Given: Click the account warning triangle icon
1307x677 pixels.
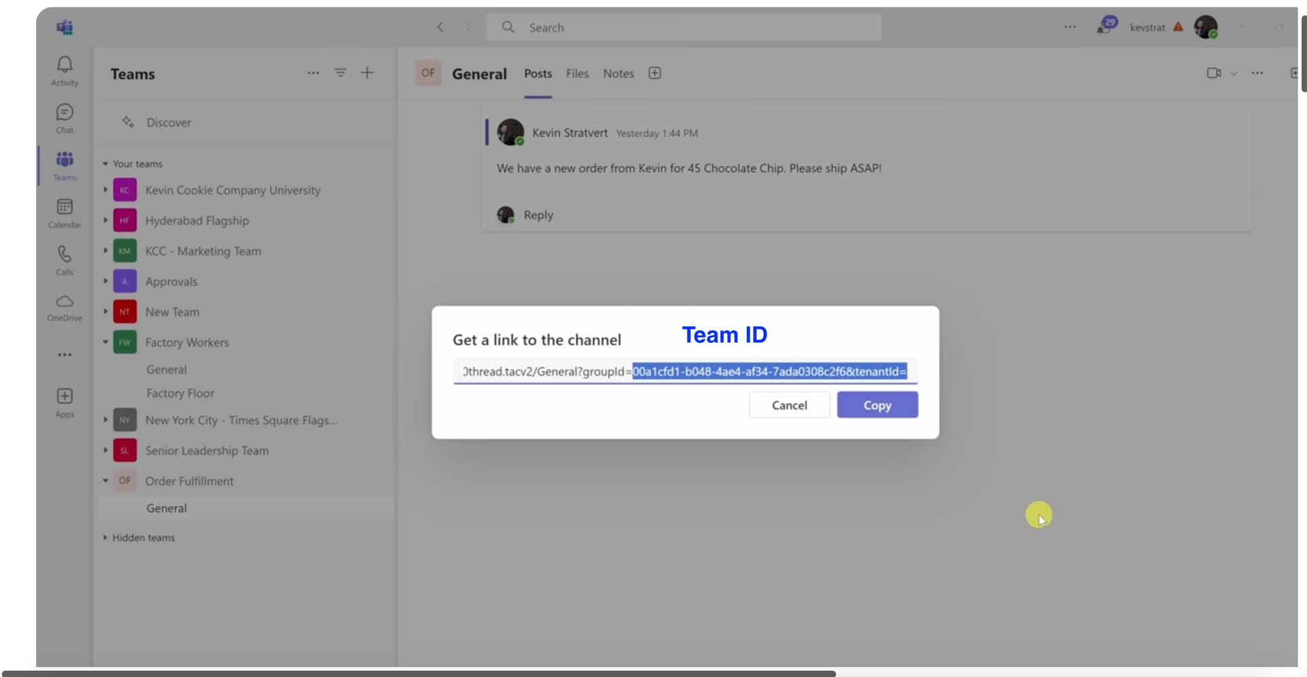Looking at the screenshot, I should 1178,27.
